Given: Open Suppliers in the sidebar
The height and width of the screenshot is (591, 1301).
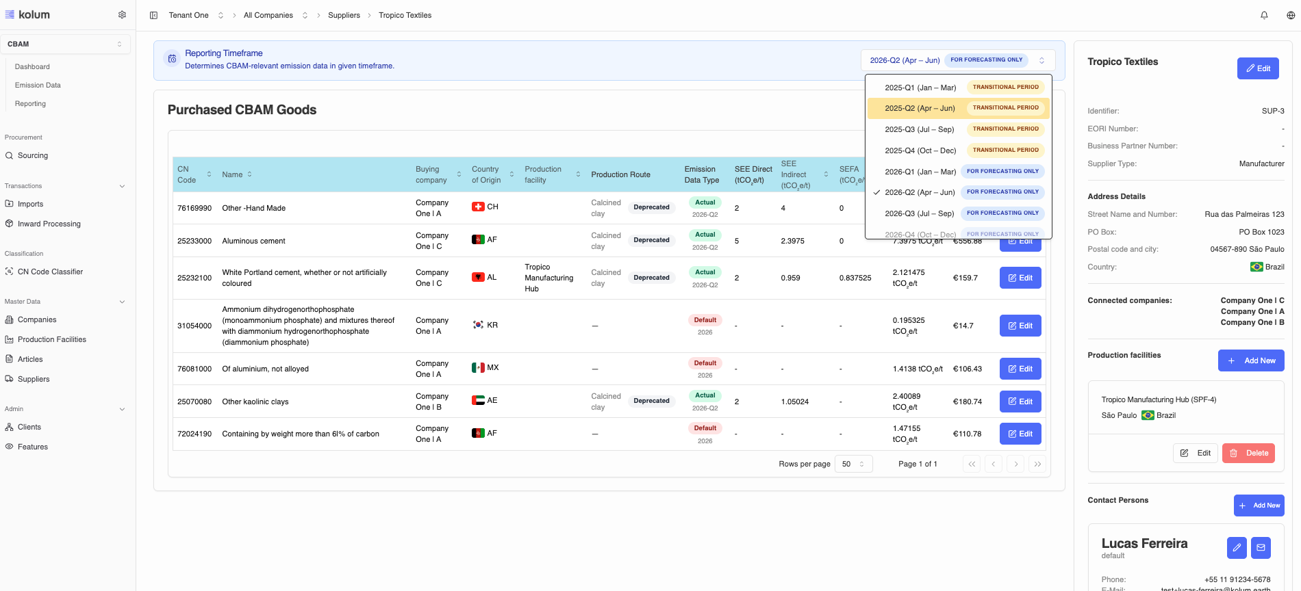Looking at the screenshot, I should tap(34, 379).
